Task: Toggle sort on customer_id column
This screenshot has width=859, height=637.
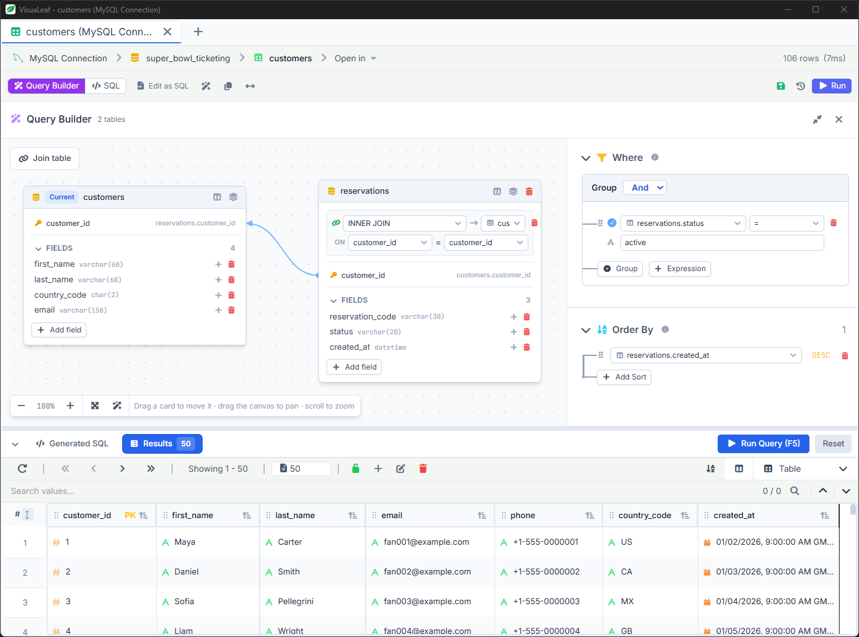Action: coord(144,515)
